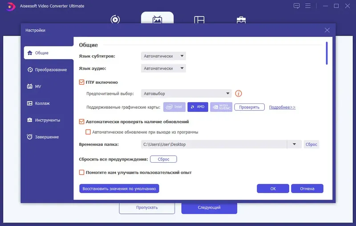
Task: Select the MV tab icon in main window
Action: click(x=158, y=20)
